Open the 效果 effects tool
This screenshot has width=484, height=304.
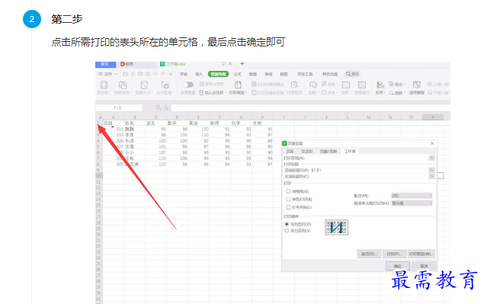pos(346,88)
